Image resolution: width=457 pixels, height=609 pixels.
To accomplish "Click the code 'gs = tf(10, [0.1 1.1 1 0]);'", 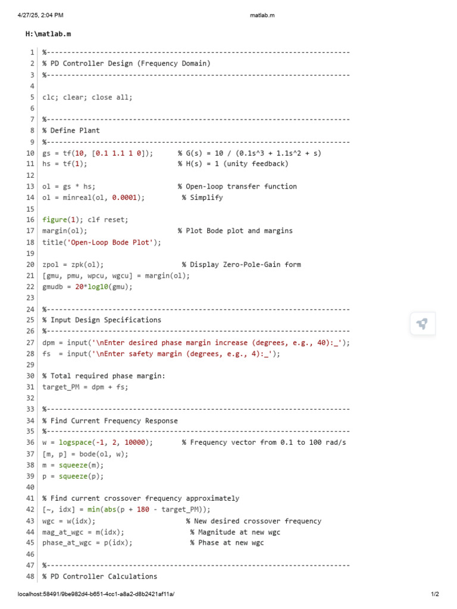I will pos(98,153).
